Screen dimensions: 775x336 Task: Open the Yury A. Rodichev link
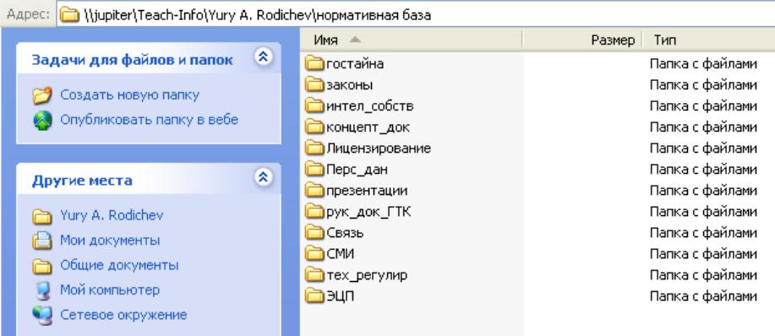[x=112, y=215]
